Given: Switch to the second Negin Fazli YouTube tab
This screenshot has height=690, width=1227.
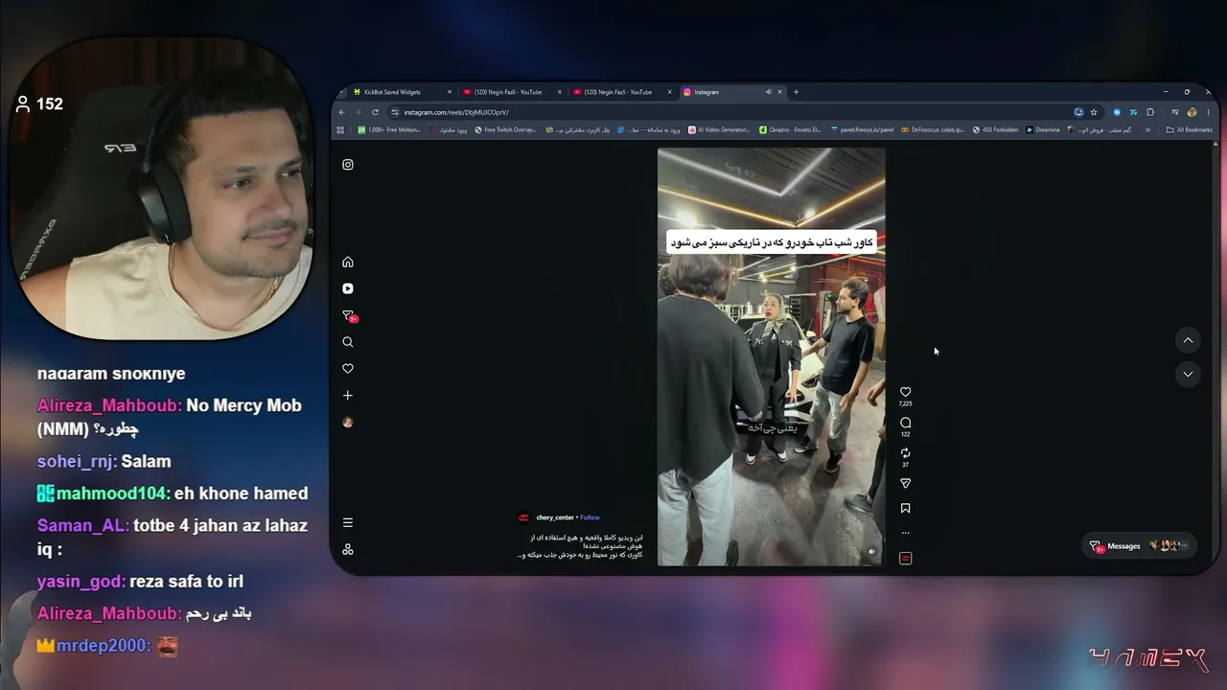Looking at the screenshot, I should tap(624, 92).
